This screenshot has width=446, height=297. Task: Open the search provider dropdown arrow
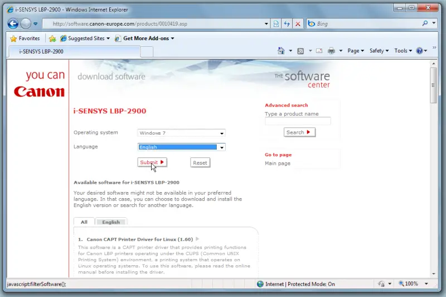pos(434,23)
